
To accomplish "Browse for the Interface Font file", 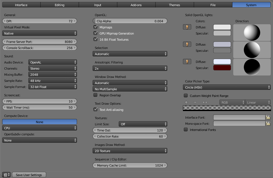I will 268,117.
